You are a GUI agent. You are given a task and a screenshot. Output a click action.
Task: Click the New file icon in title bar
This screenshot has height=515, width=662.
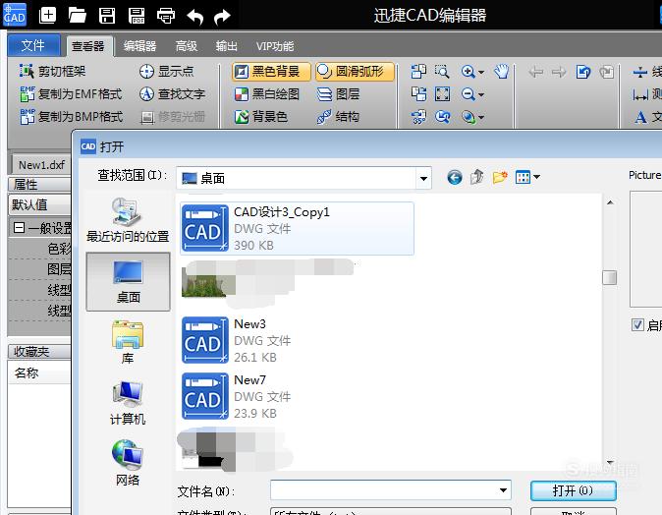click(x=47, y=15)
